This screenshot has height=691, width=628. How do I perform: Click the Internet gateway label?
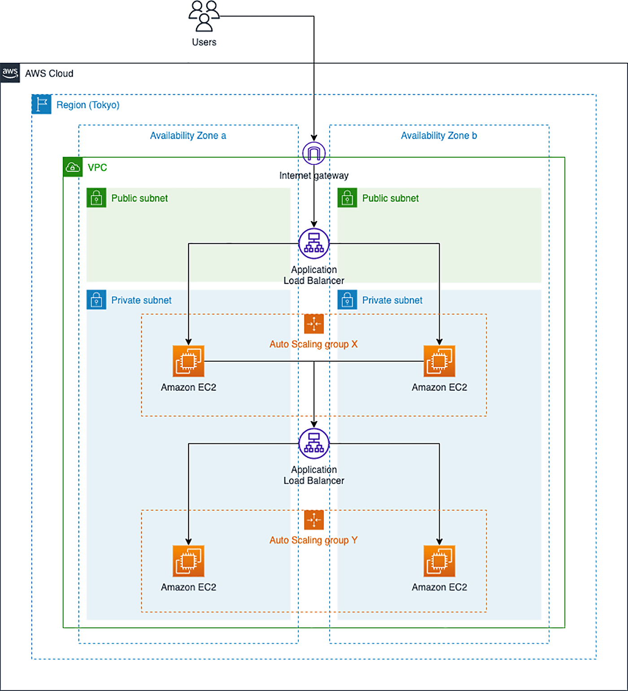(x=314, y=175)
